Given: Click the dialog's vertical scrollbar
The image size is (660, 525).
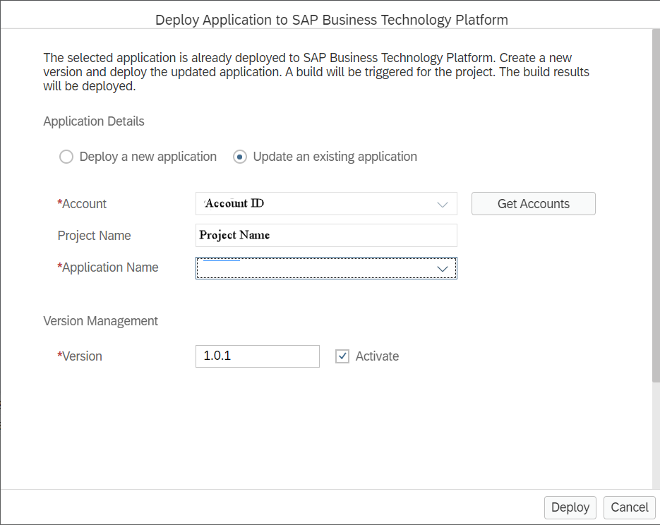Looking at the screenshot, I should [x=656, y=206].
